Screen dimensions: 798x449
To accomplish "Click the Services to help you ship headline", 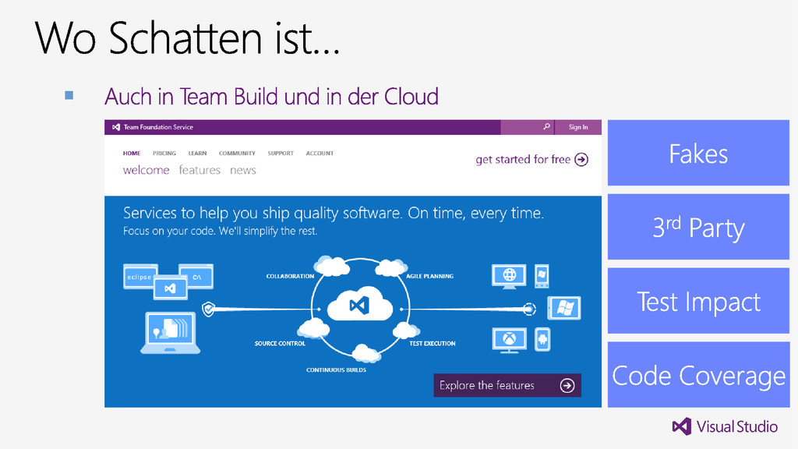I will [334, 214].
